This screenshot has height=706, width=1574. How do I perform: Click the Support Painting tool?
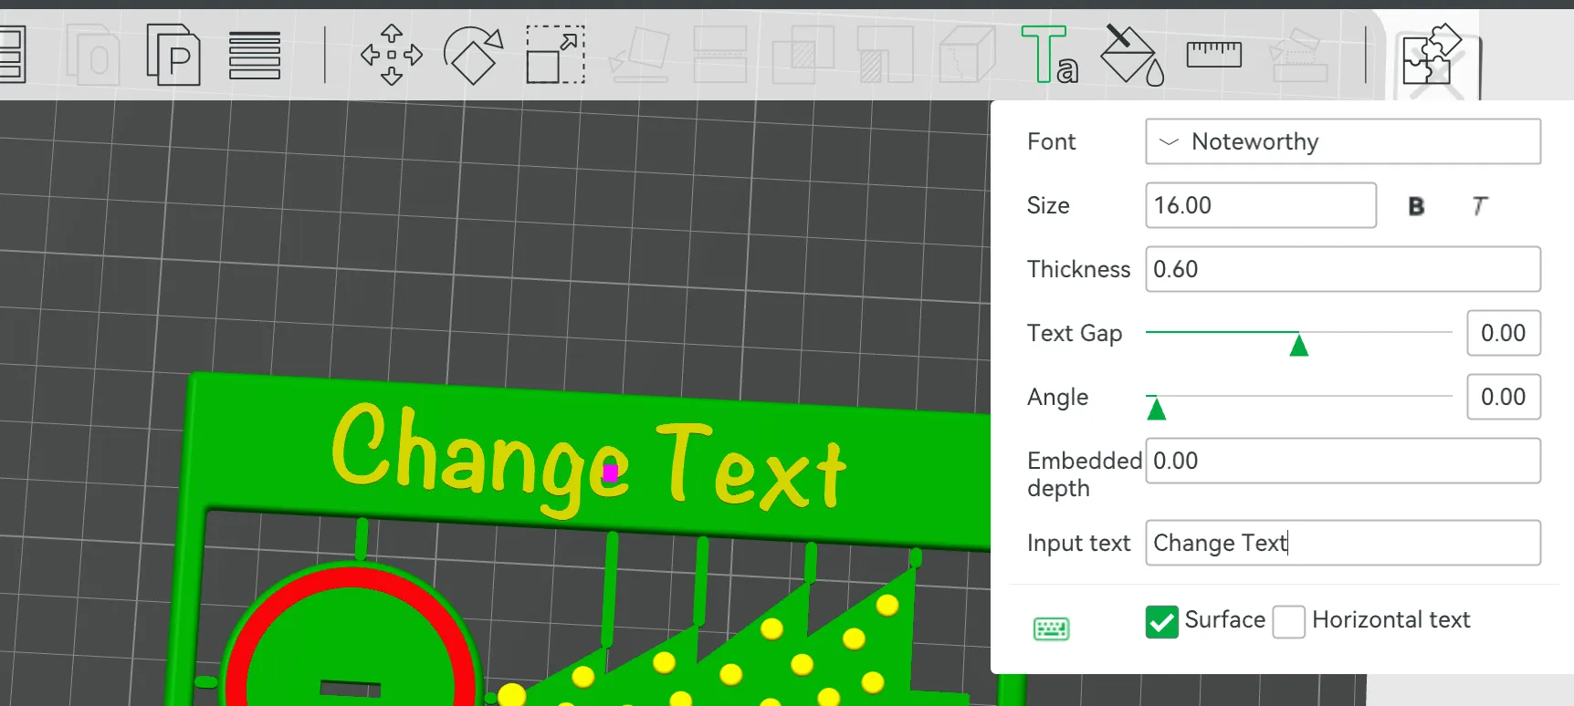coord(886,55)
